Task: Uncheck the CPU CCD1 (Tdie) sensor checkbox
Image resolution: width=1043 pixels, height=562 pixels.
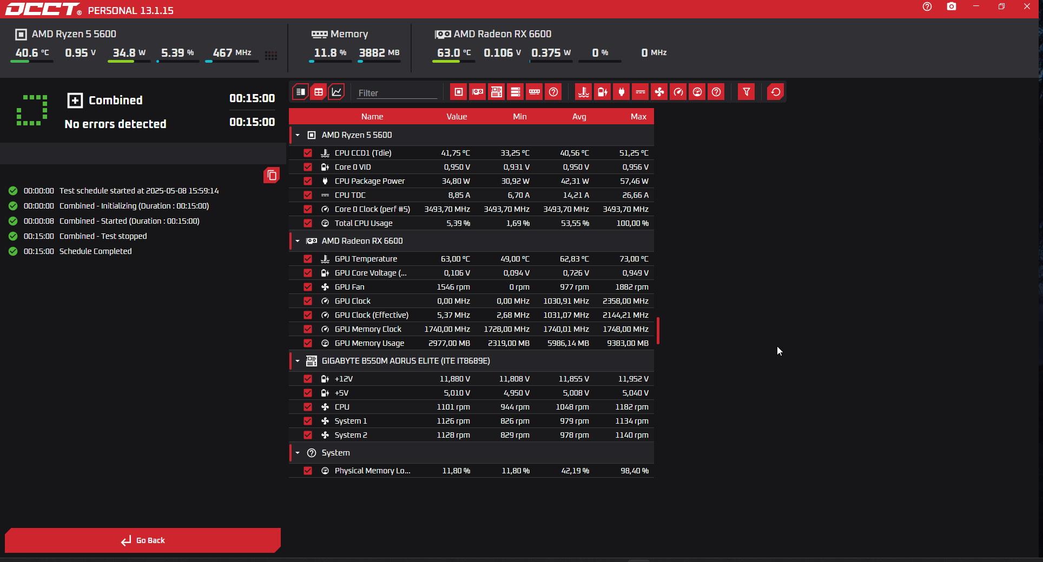Action: tap(308, 153)
